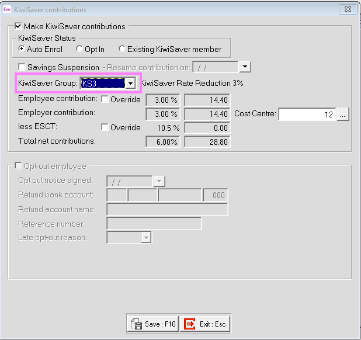This screenshot has height=340, width=361.
Task: Click the Cost Centre field showing 12
Action: [x=307, y=114]
